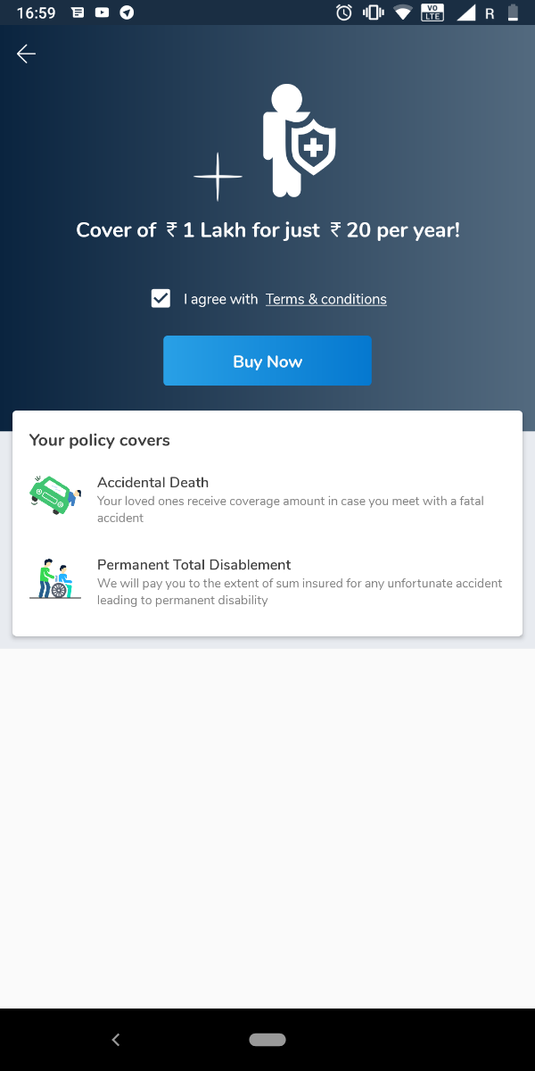Tap the battery icon in status bar

[x=513, y=12]
